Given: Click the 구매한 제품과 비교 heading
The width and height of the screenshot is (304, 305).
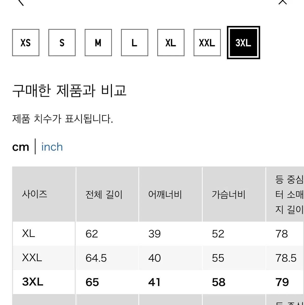Looking at the screenshot, I should pyautogui.click(x=69, y=91).
